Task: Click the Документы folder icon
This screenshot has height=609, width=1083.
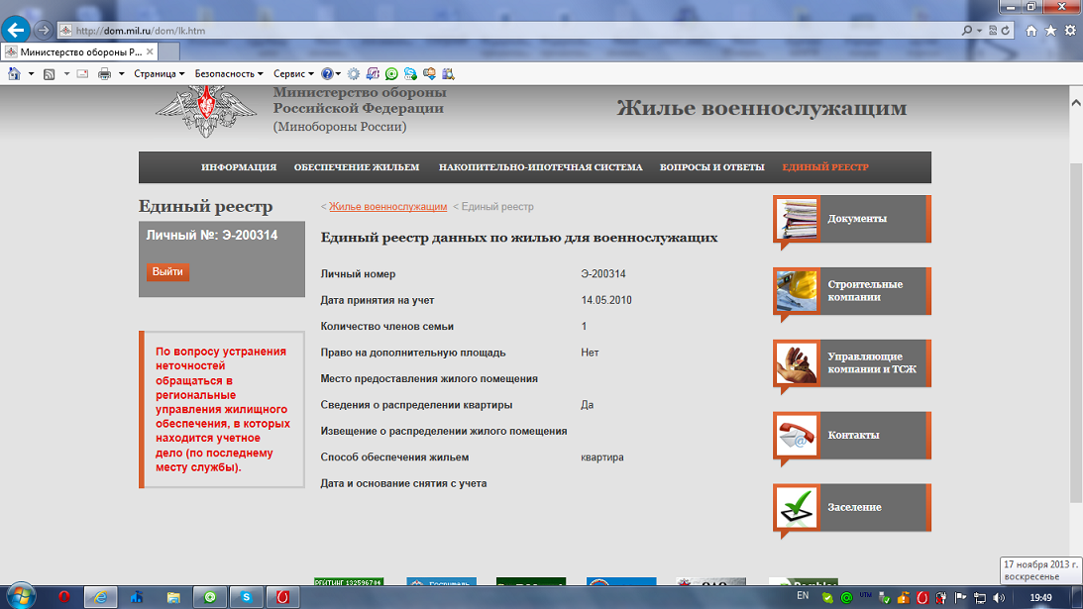Action: (x=797, y=219)
